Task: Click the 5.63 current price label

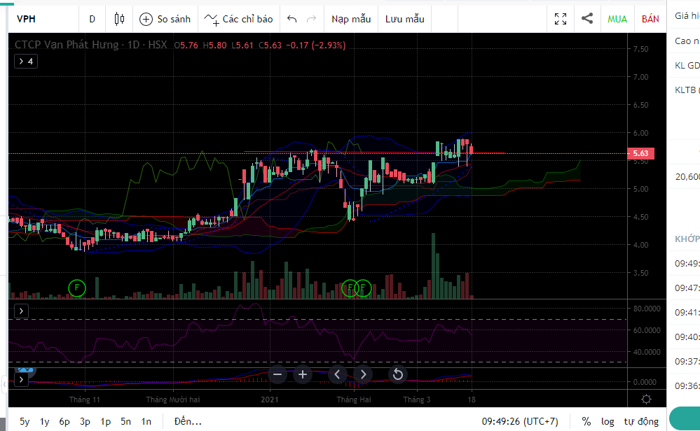Action: 640,153
